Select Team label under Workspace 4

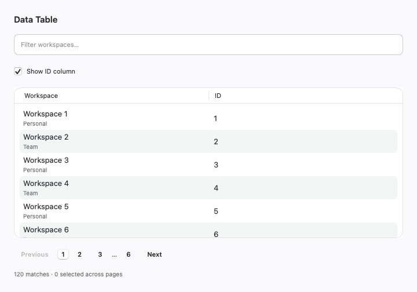31,193
